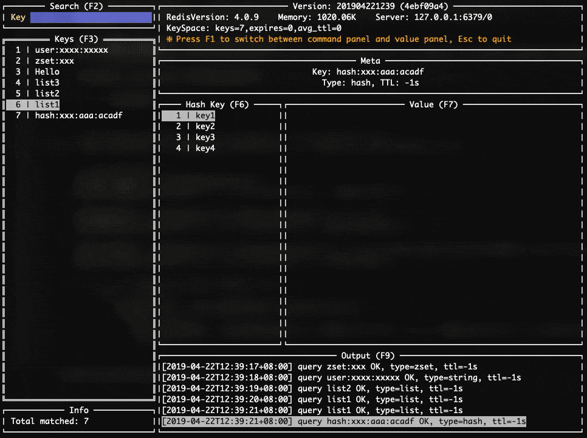Click the Version: 201904221239 title
Viewport: 587px width, 438px height.
click(x=370, y=6)
